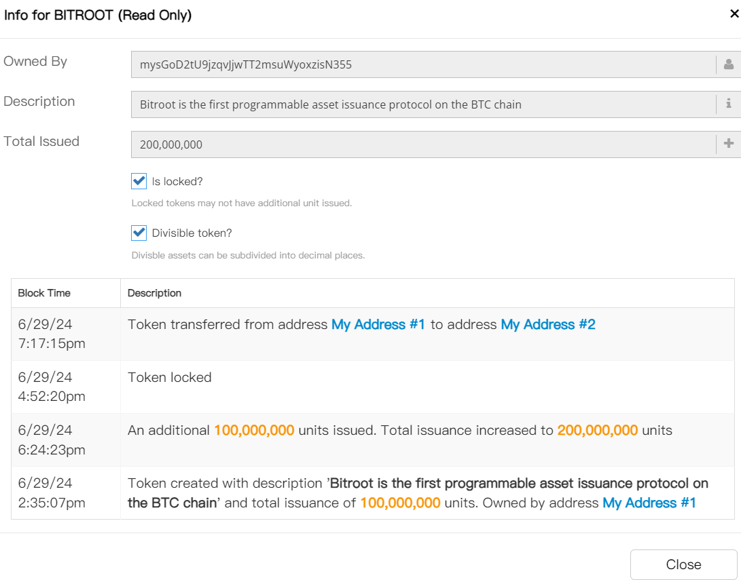Select the Owned By address field

tap(421, 65)
